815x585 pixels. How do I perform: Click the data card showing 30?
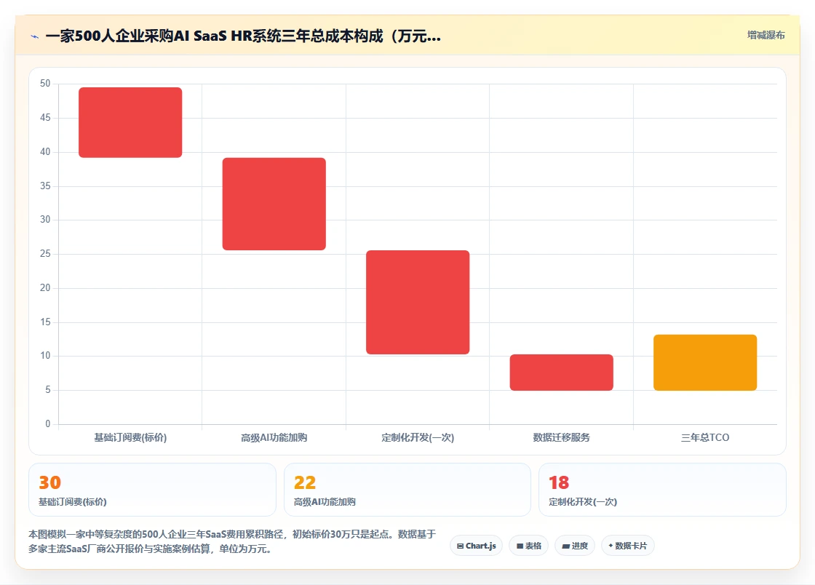point(152,490)
